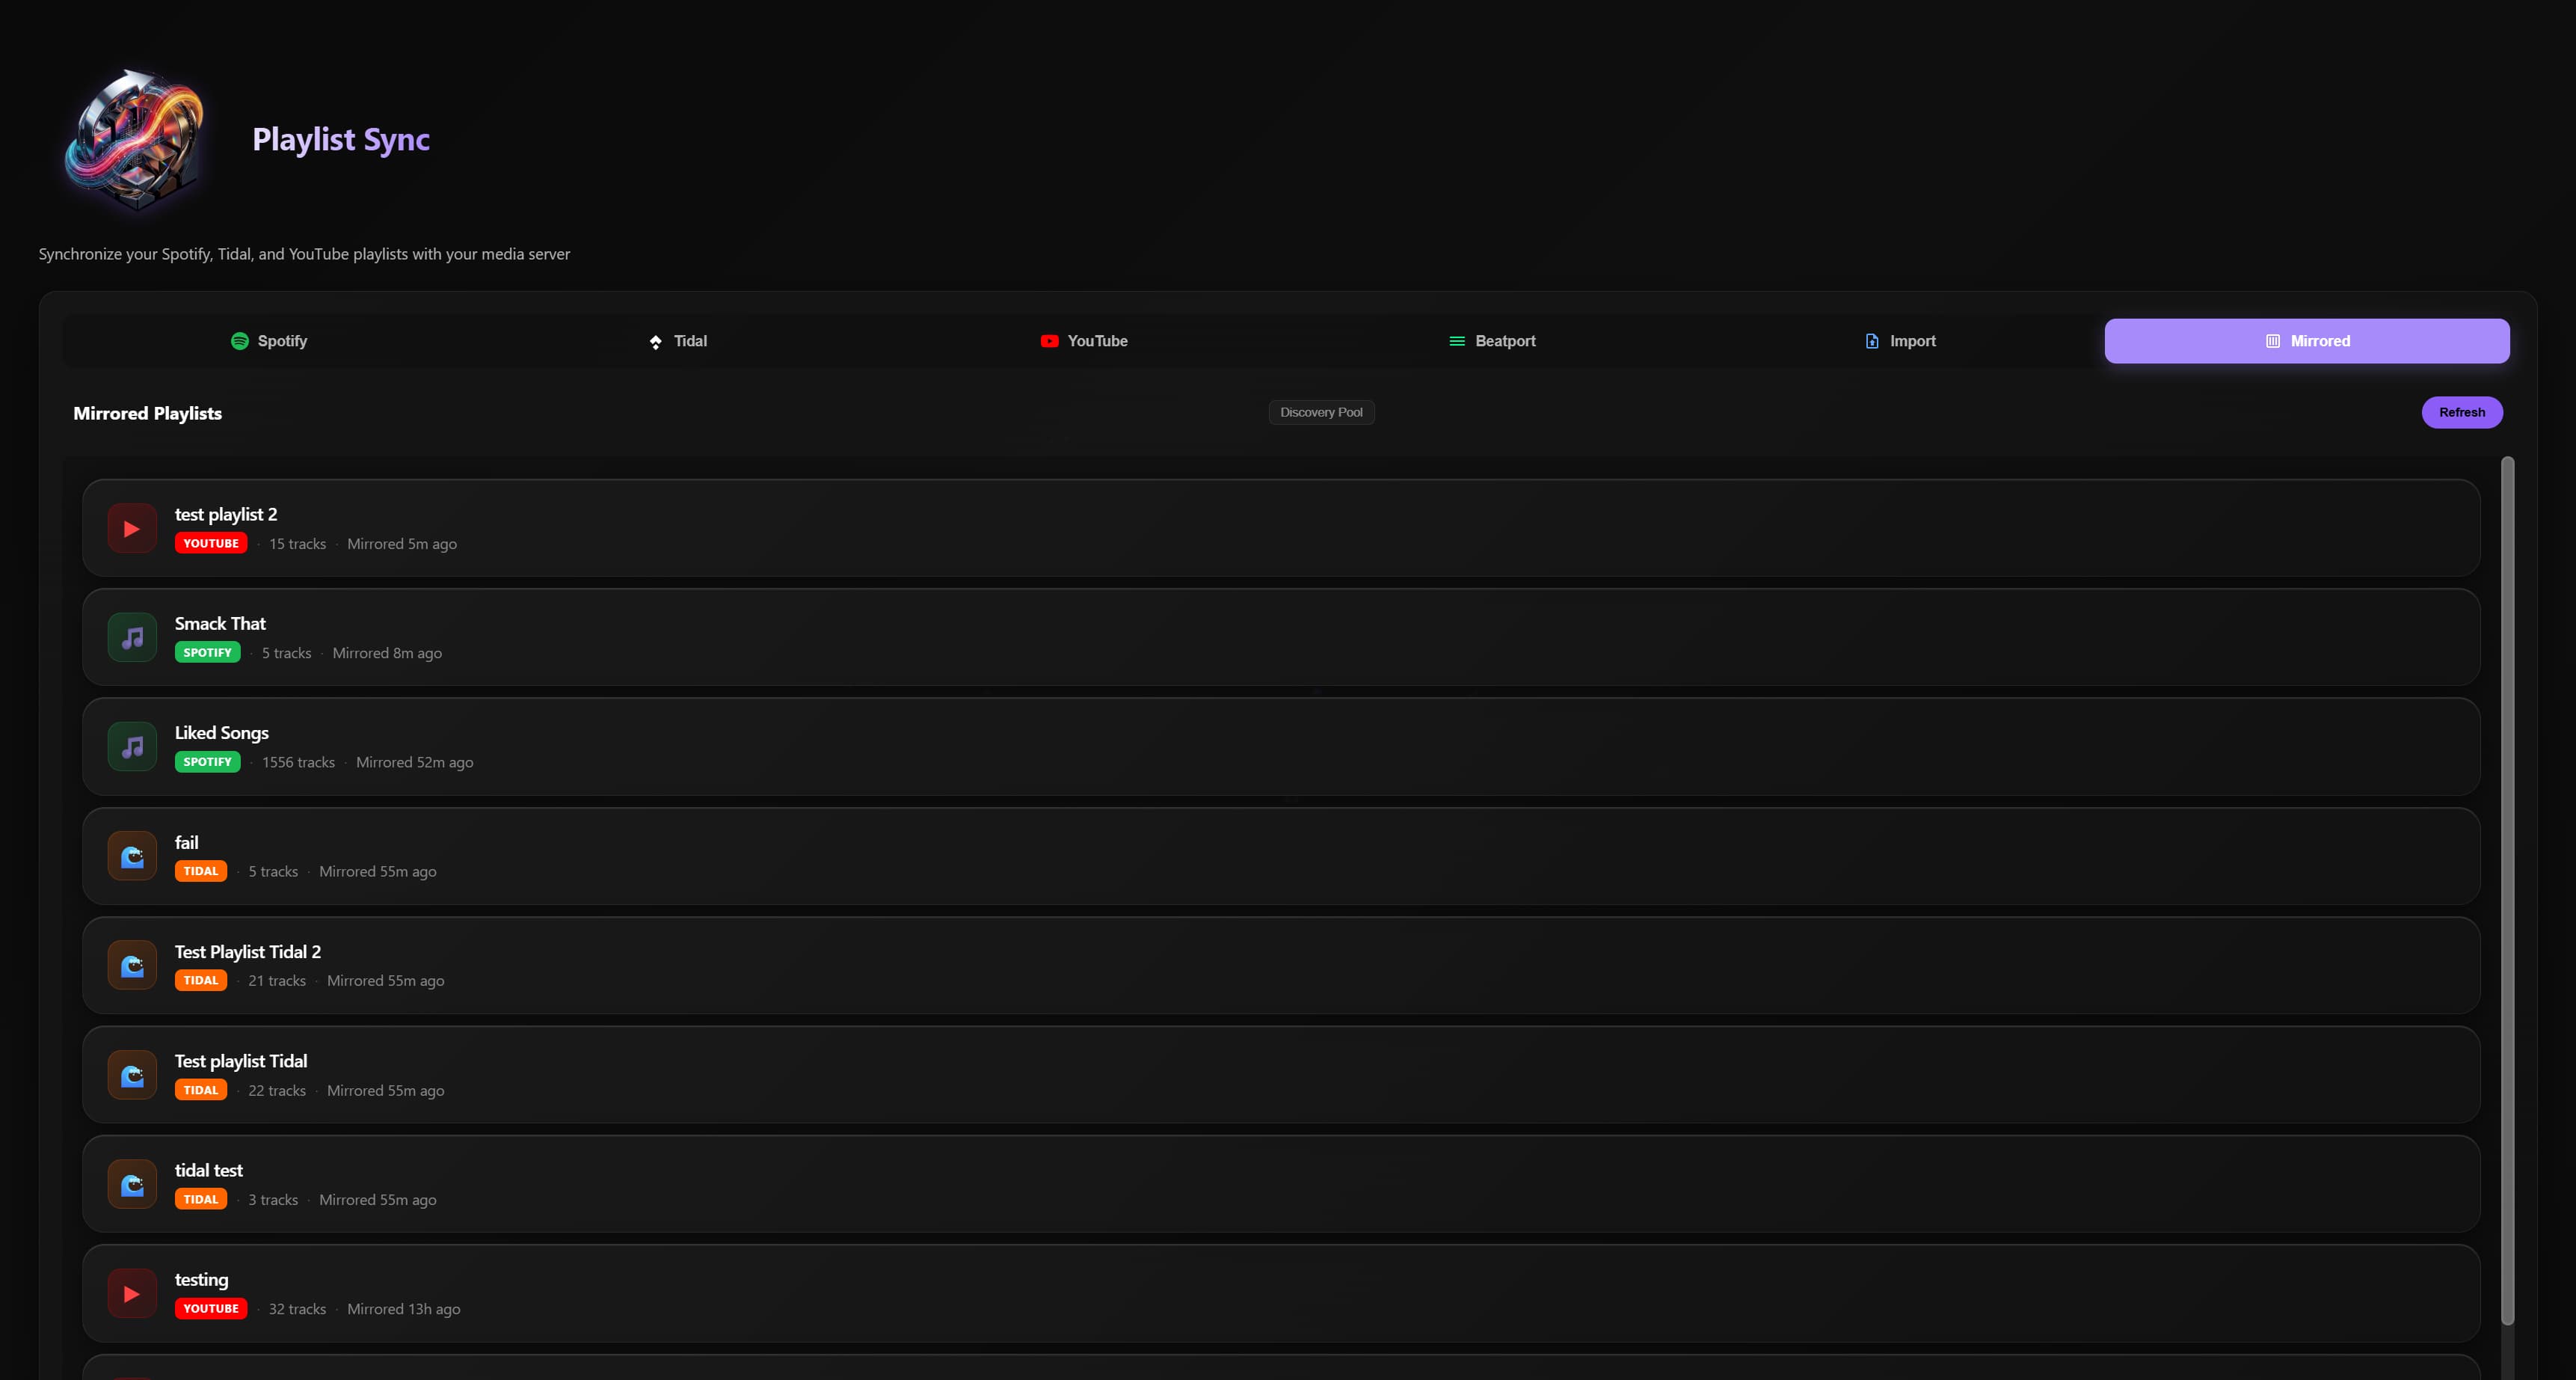Click '1556 tracks' count on Liked Songs
Image resolution: width=2576 pixels, height=1380 pixels.
tap(298, 762)
